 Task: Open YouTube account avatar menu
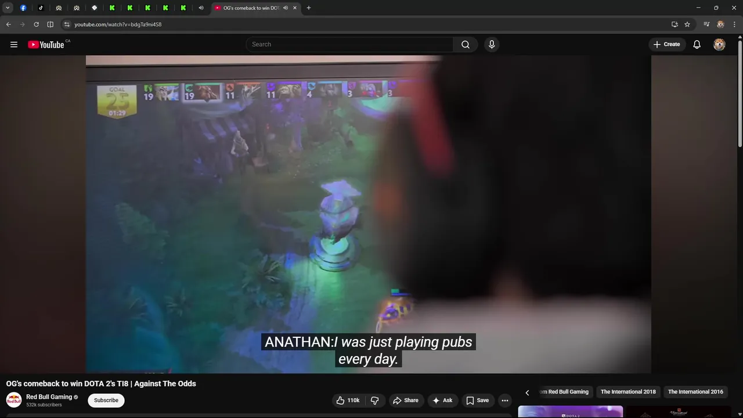(x=719, y=45)
